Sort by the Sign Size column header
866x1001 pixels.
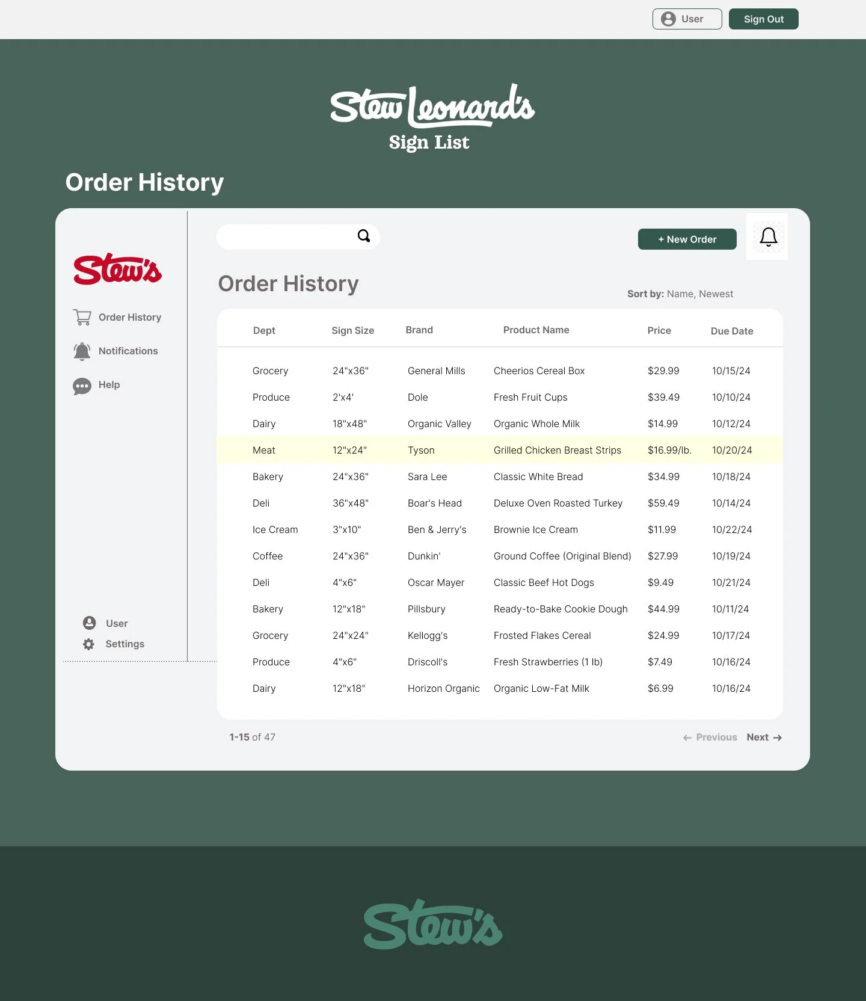pos(353,331)
